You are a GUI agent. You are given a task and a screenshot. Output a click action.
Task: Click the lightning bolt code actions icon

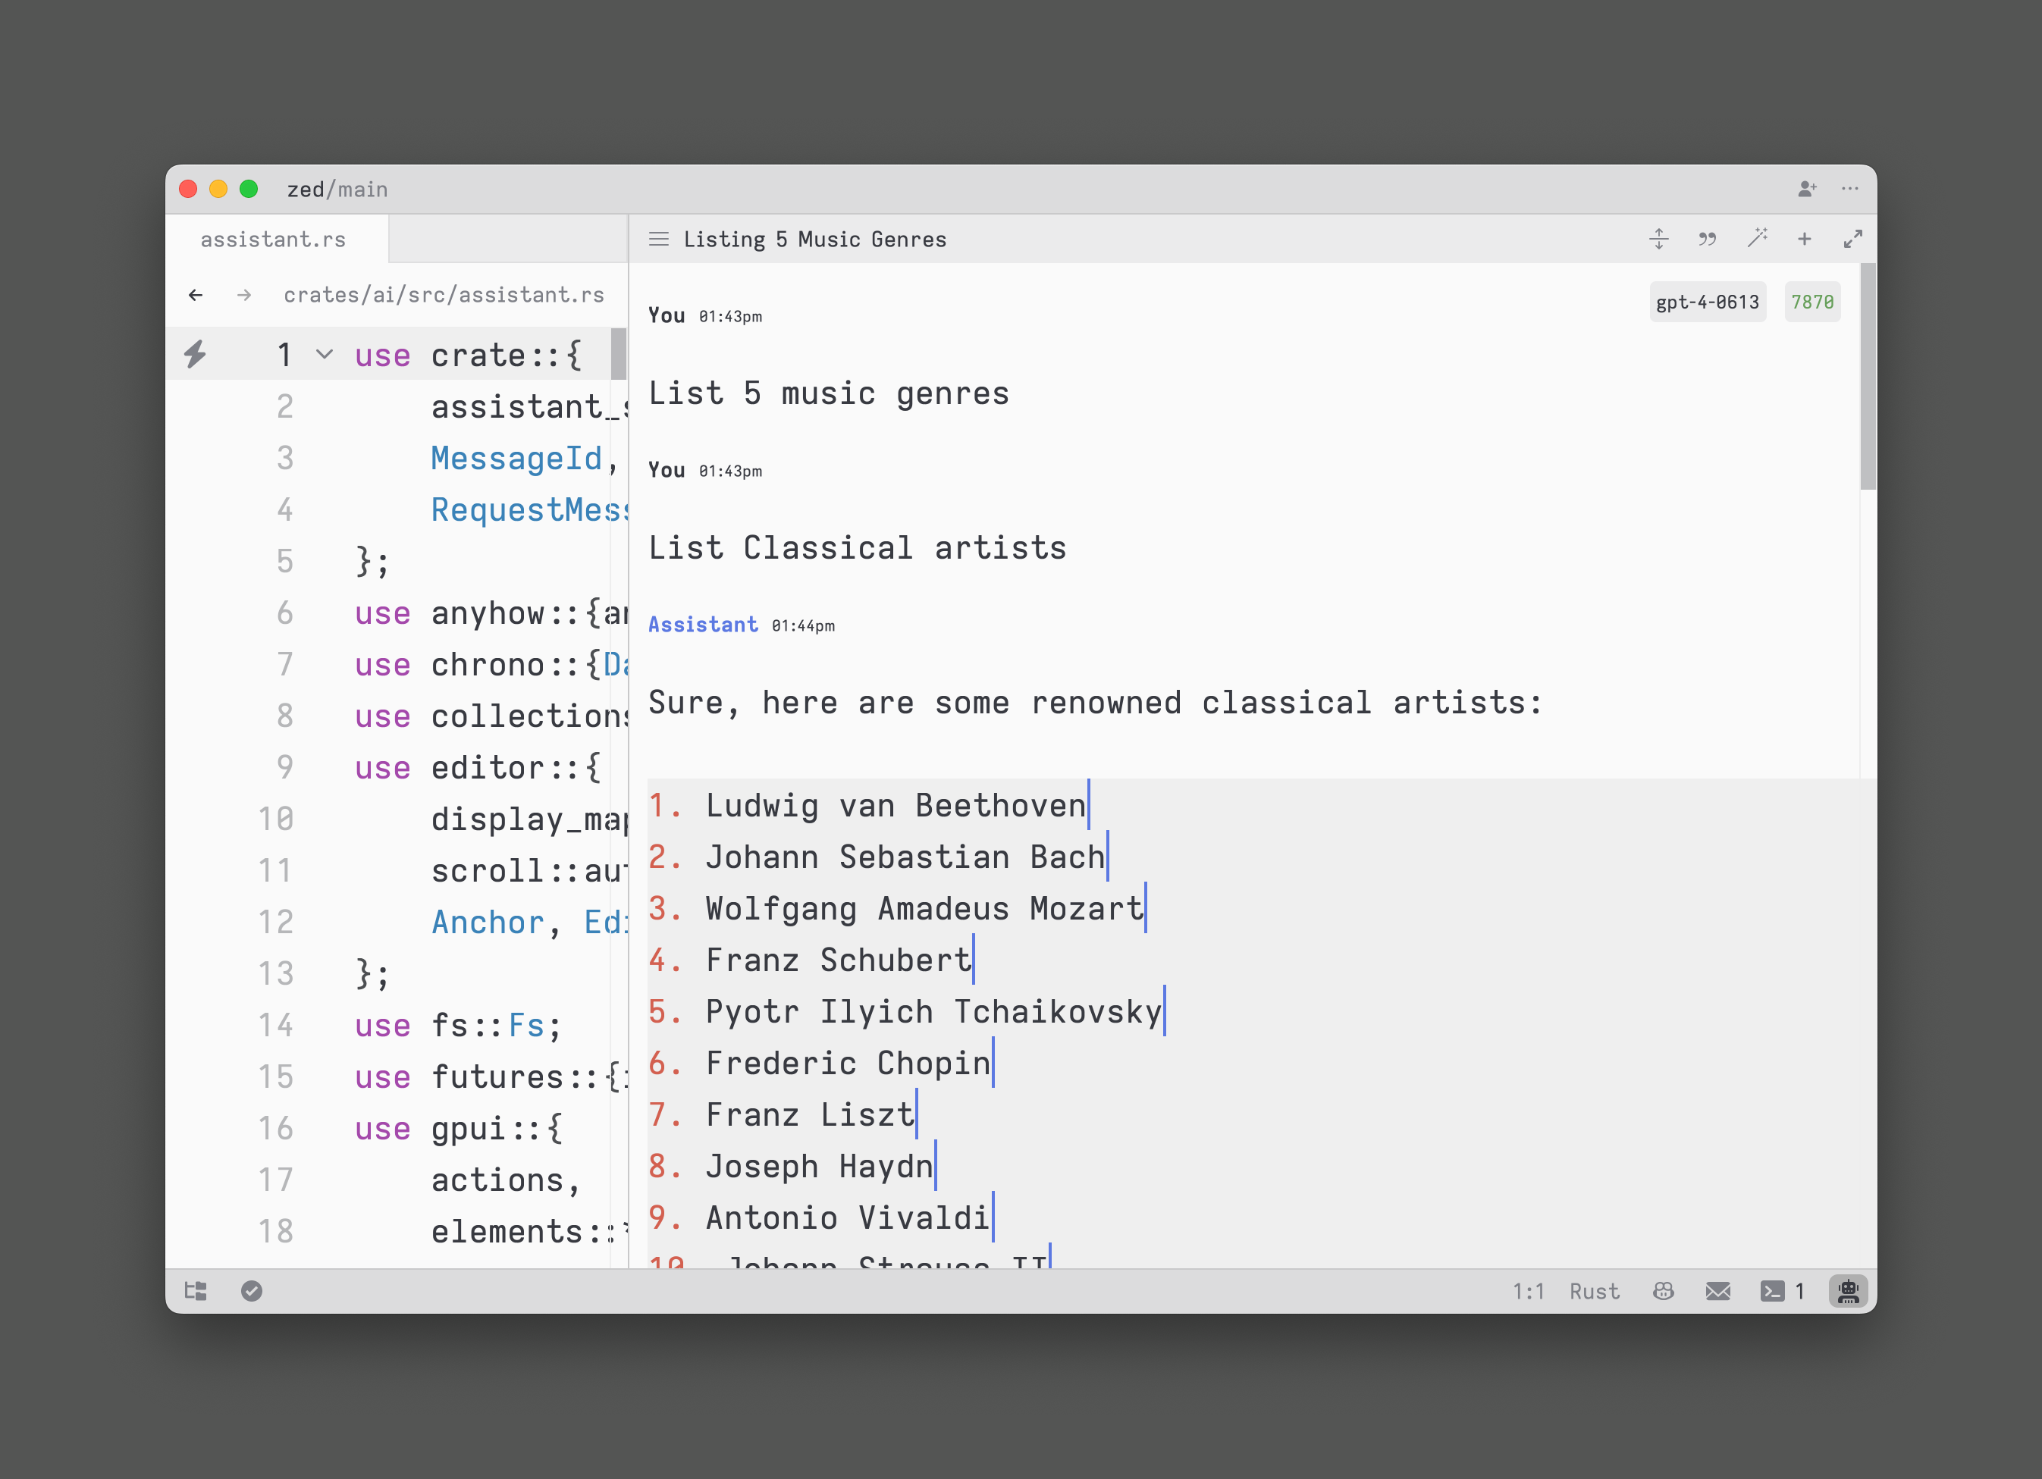196,355
